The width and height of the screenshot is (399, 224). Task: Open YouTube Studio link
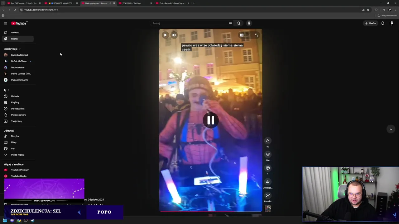[x=17, y=176]
